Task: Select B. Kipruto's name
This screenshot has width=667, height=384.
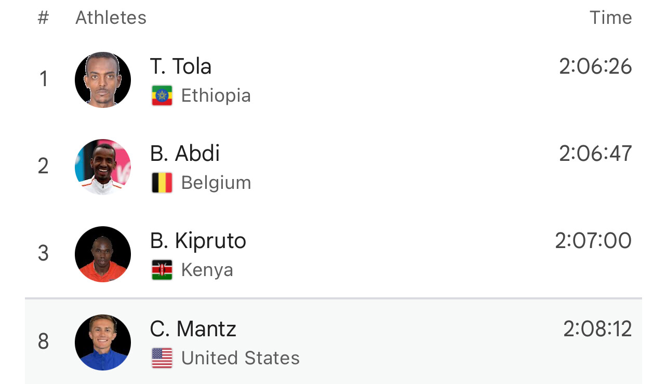Action: [x=198, y=241]
